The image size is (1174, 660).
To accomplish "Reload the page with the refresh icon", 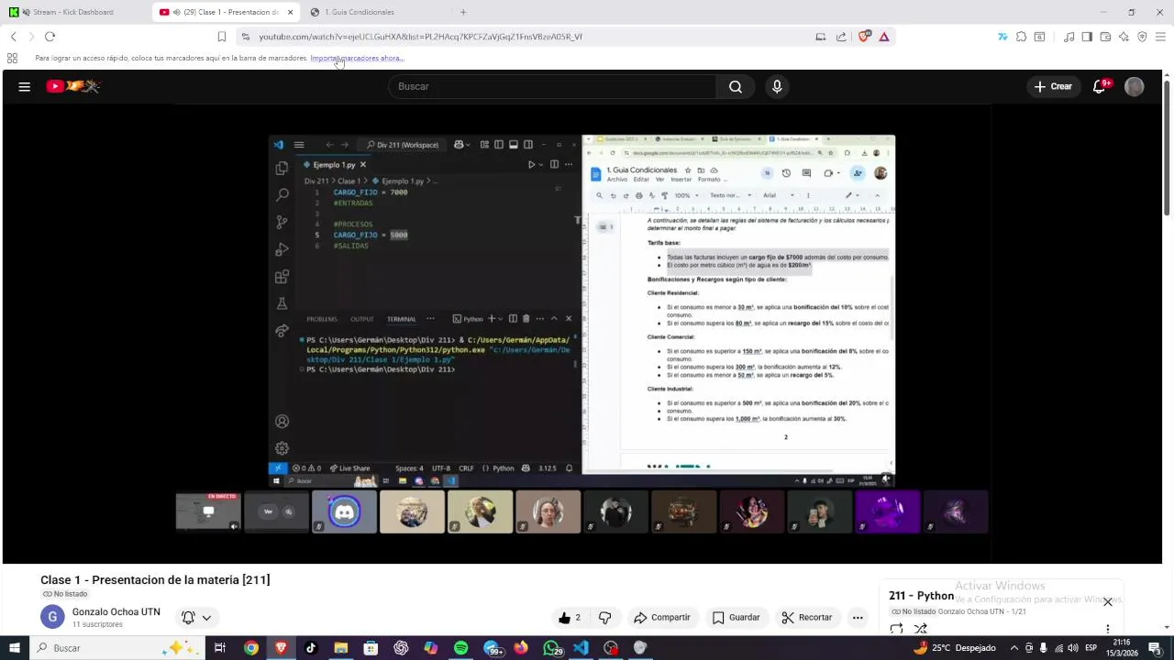I will coord(50,37).
